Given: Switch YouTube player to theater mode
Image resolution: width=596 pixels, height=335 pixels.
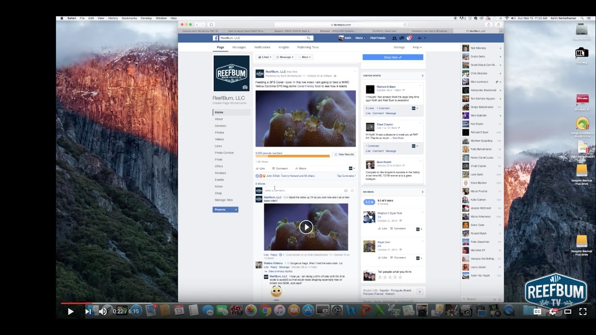Looking at the screenshot, I should click(568, 311).
